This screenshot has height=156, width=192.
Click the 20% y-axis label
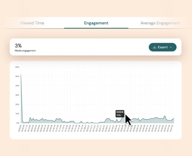pos(17,104)
